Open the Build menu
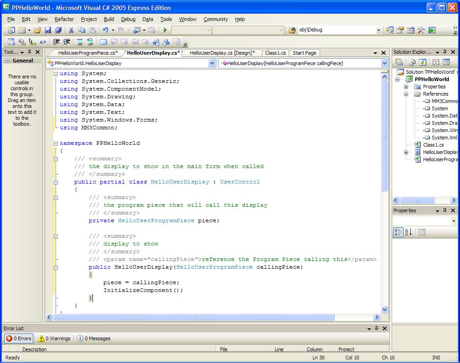Image resolution: width=460 pixels, height=363 pixels. 109,19
